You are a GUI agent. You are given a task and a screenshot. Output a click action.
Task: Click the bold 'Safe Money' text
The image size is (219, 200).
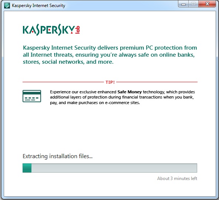pos(129,92)
